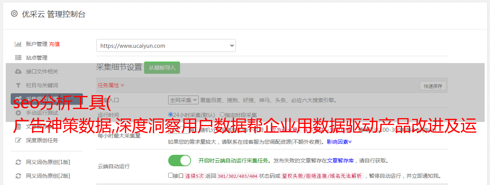
Task: Click the 采集细节设置 page heading
Action: click(119, 67)
